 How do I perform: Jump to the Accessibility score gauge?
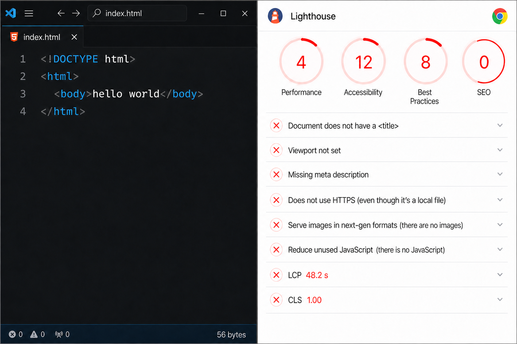[x=364, y=62]
